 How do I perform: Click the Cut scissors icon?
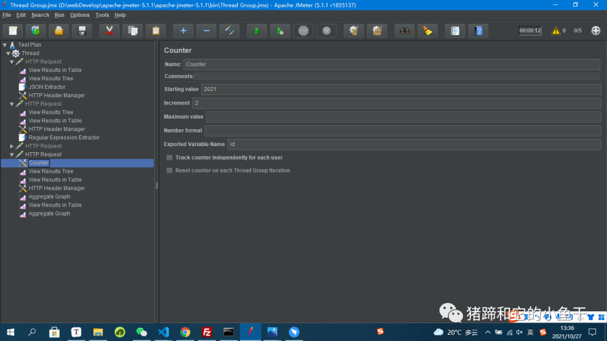(x=110, y=30)
